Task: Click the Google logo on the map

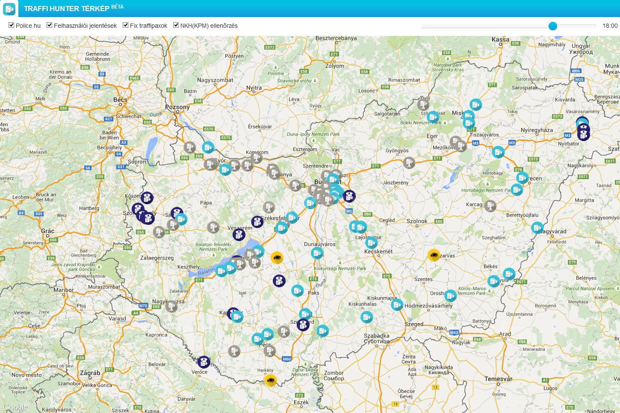Action: 15,407
